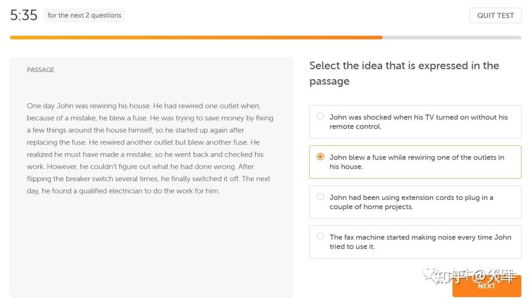Image resolution: width=531 pixels, height=299 pixels.
Task: Click the watermark logo near NEXT button
Action: [470, 276]
